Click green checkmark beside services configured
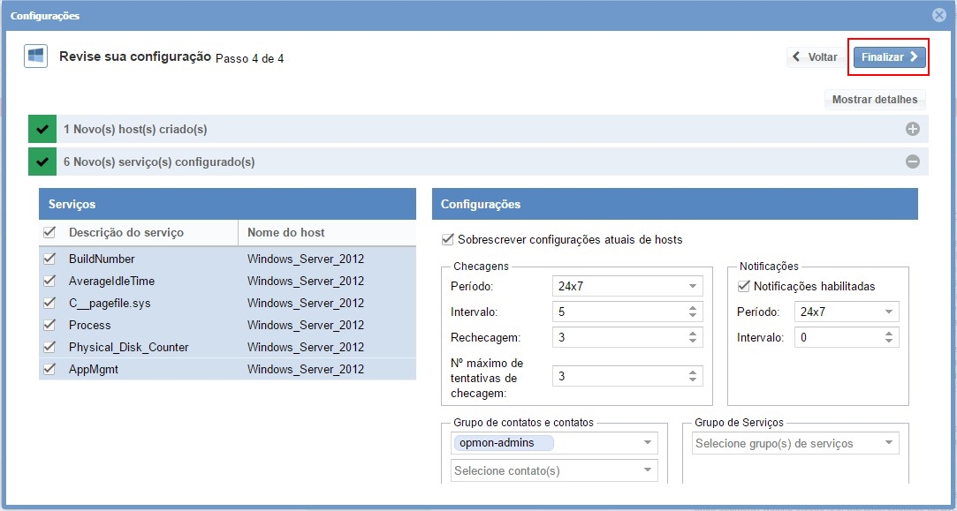 42,162
